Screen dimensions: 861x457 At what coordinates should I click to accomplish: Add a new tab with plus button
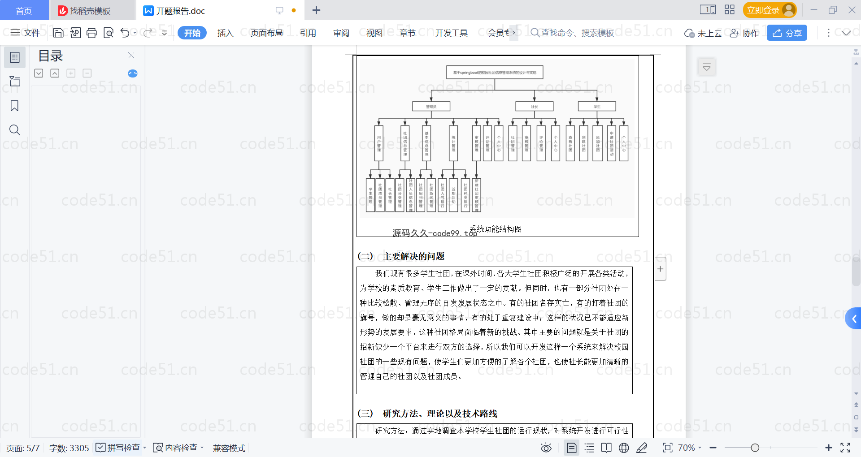pos(316,10)
